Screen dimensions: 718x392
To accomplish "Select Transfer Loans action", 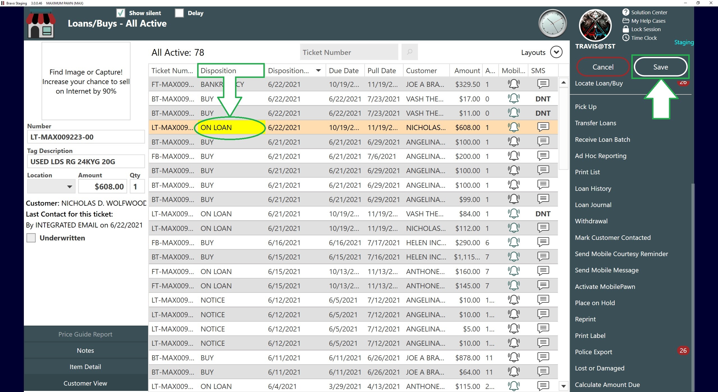I will click(x=595, y=123).
